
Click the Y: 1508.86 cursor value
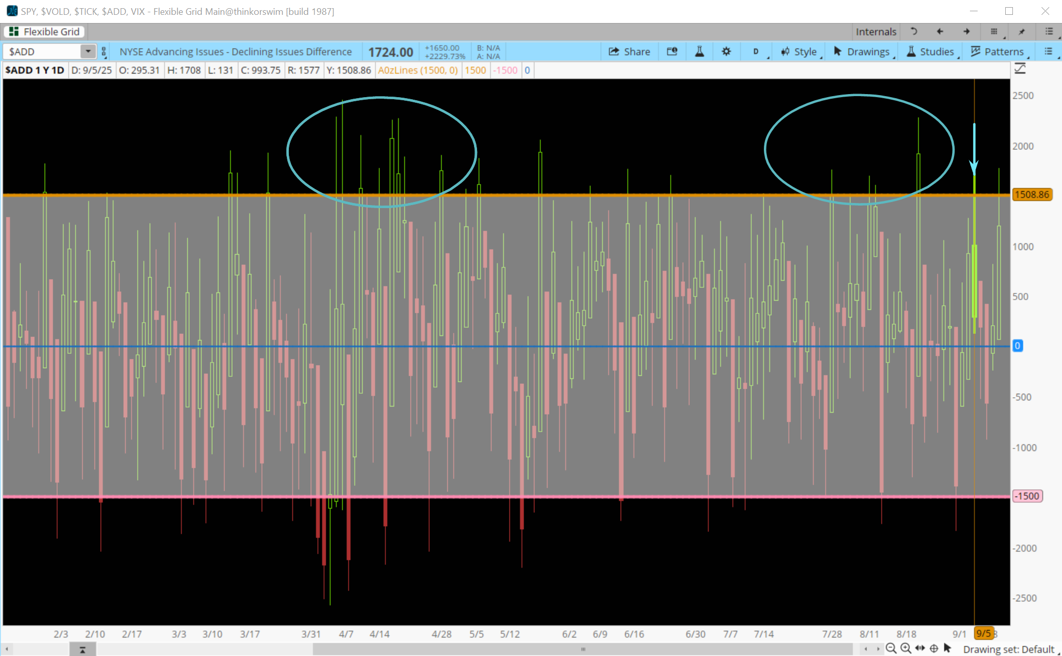349,71
